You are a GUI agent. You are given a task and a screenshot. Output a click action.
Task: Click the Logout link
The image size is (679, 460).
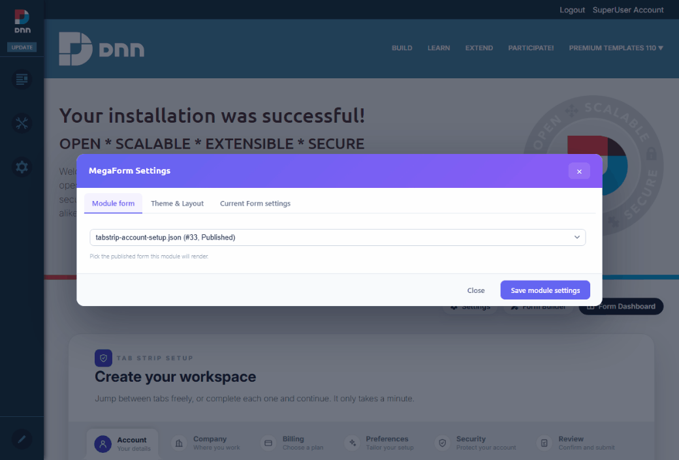pyautogui.click(x=572, y=10)
